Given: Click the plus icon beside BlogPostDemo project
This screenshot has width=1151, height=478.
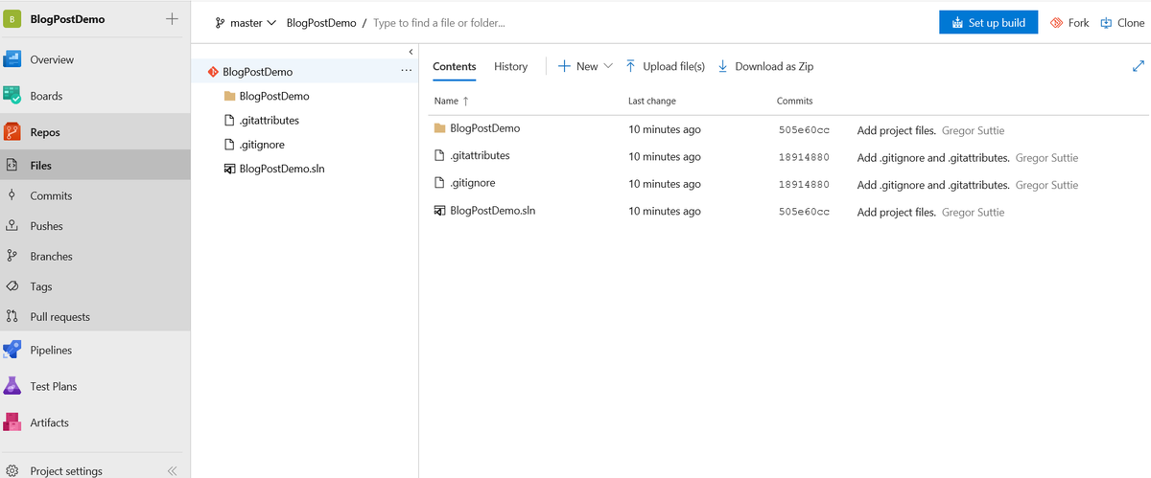Looking at the screenshot, I should (x=172, y=19).
